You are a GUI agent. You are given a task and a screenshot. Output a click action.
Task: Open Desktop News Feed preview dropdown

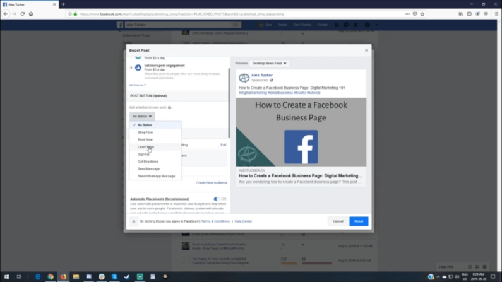click(x=269, y=63)
